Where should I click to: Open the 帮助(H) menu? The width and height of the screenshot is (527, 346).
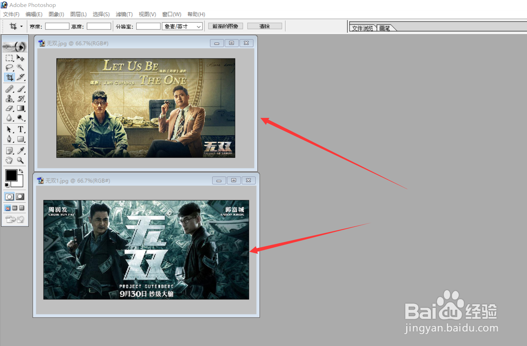pyautogui.click(x=196, y=14)
